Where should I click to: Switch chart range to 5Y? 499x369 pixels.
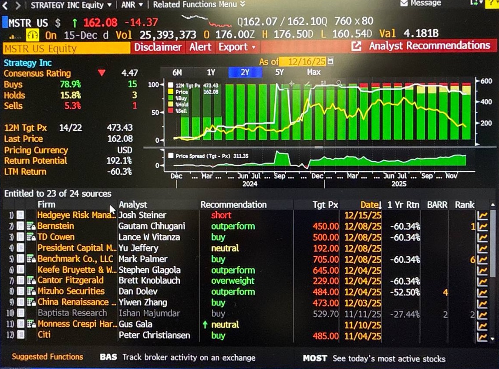[279, 73]
